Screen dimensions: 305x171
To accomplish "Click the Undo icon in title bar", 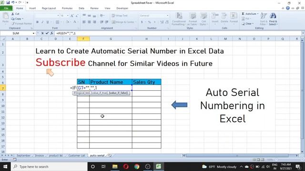I will [13, 2].
